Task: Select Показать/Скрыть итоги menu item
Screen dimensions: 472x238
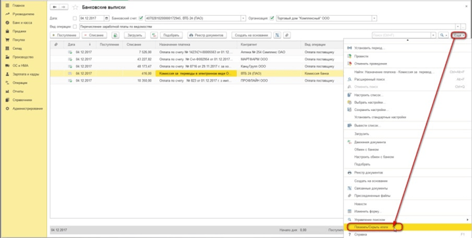Action: [408, 227]
